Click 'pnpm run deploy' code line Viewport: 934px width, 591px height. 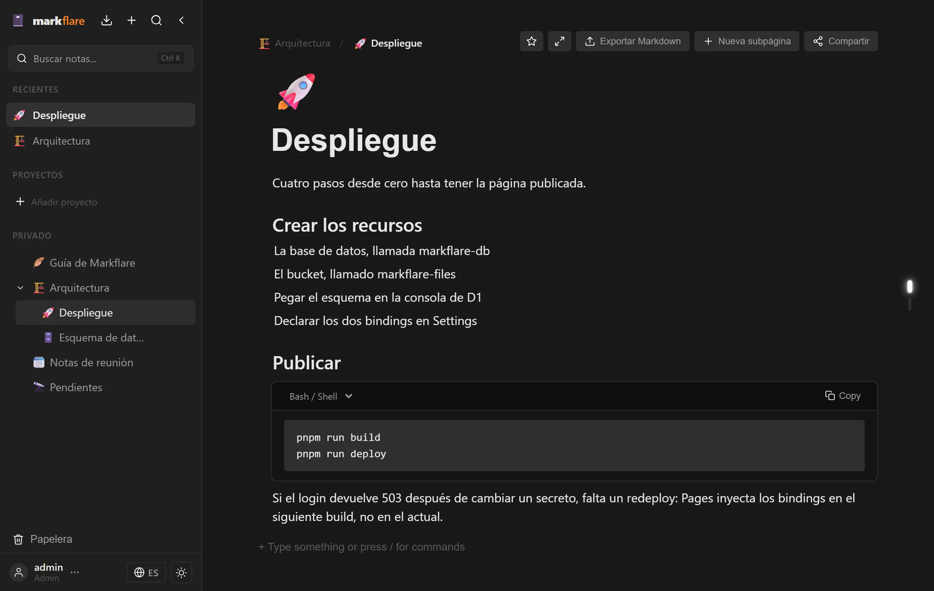point(341,454)
